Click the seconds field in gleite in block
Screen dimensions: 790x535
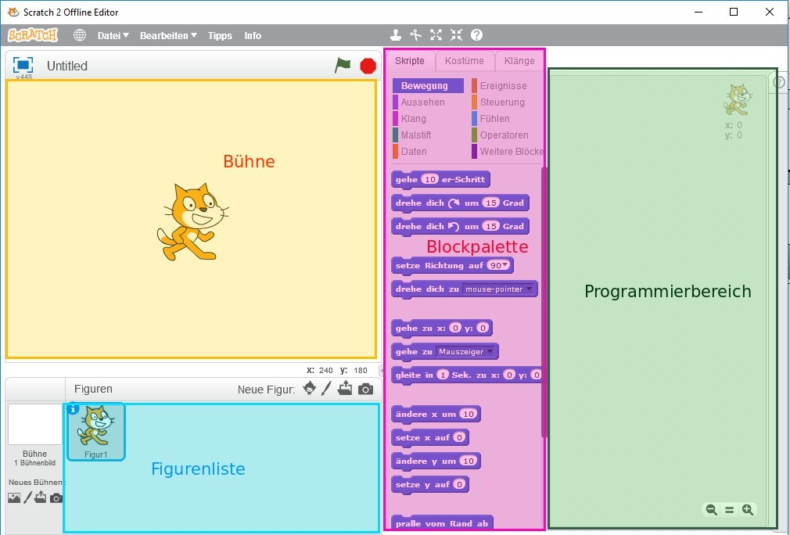[x=443, y=375]
